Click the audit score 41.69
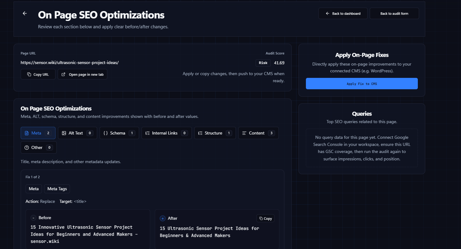 (279, 63)
